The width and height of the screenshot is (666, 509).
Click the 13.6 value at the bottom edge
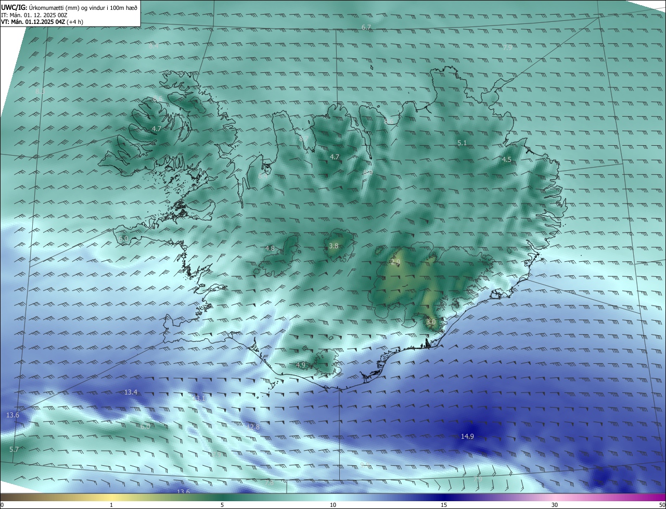coord(183,491)
